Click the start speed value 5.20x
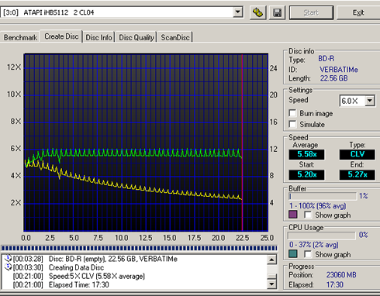This screenshot has height=296, width=380. pyautogui.click(x=306, y=174)
